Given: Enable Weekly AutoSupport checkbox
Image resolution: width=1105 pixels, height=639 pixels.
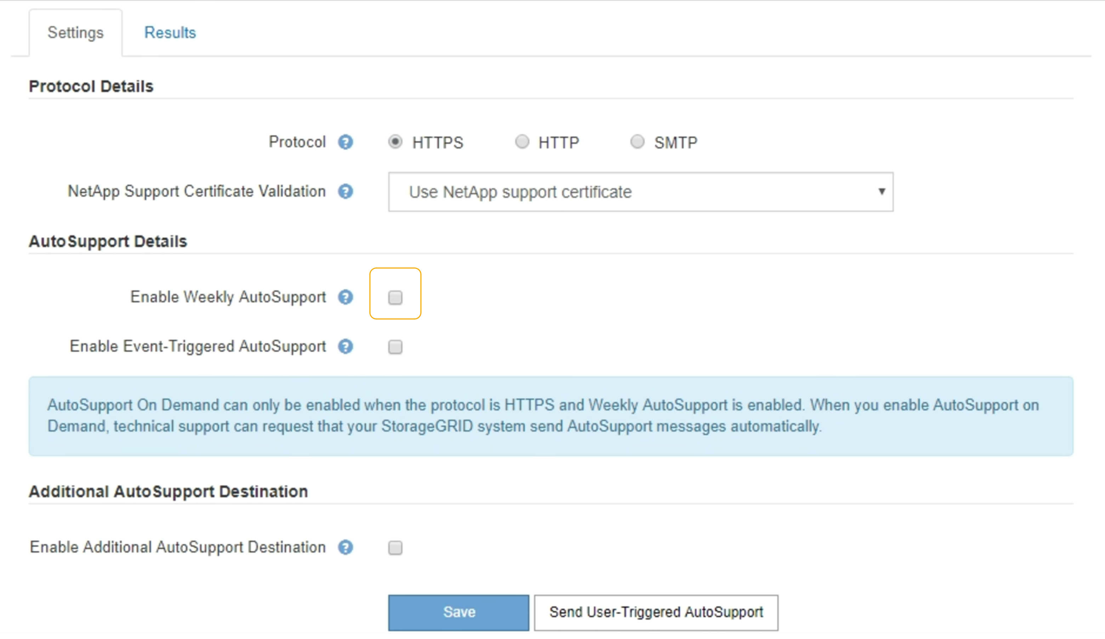Looking at the screenshot, I should pyautogui.click(x=395, y=298).
